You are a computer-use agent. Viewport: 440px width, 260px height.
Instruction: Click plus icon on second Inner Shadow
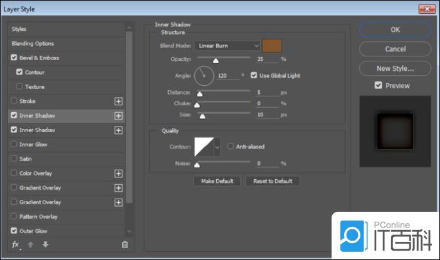pos(118,130)
